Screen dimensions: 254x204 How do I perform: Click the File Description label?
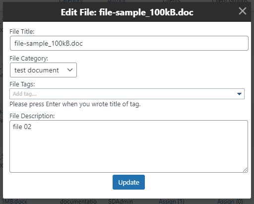pos(32,116)
